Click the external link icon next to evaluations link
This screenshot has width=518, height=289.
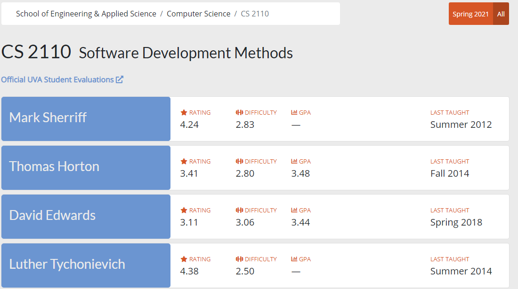[120, 79]
